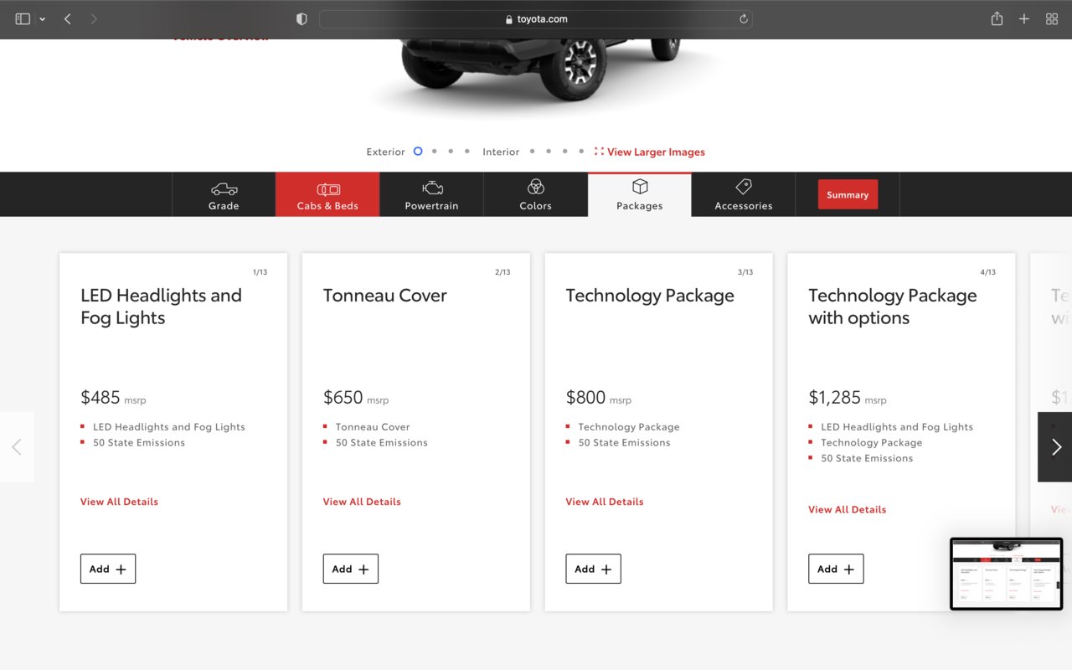
Task: Add LED Headlights and Fog Lights package
Action: [108, 569]
